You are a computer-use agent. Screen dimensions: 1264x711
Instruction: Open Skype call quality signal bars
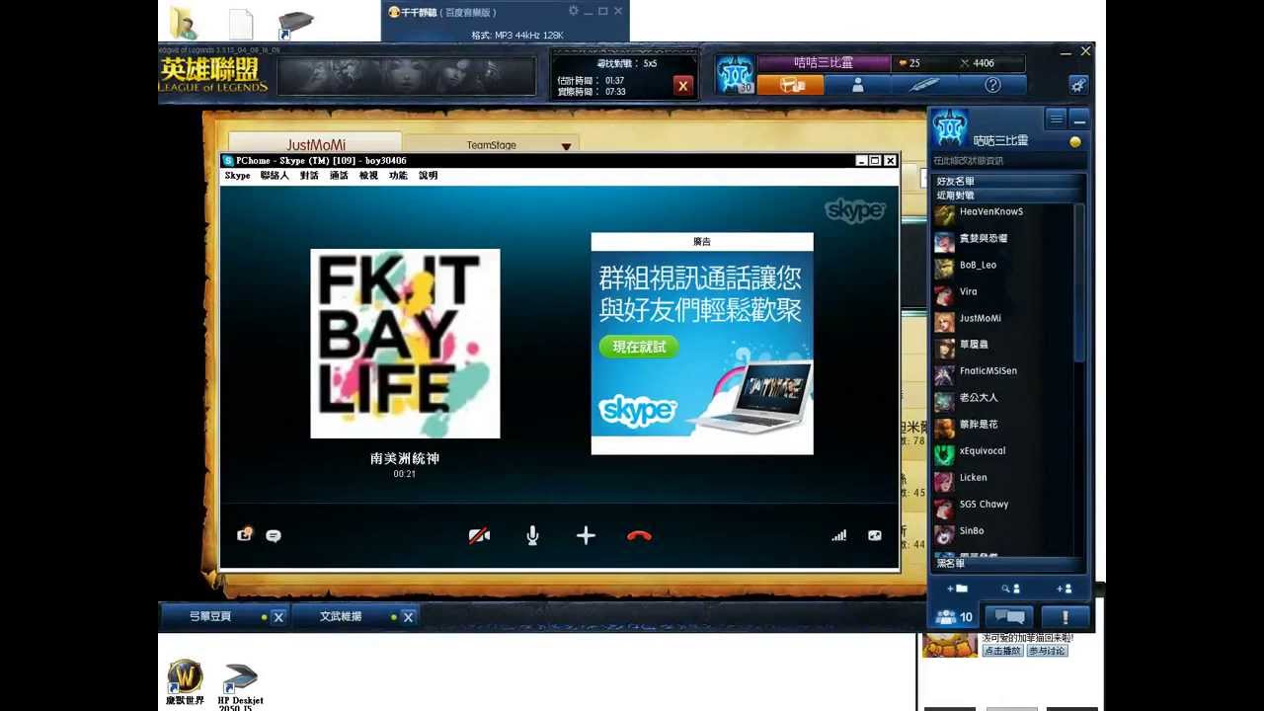click(x=838, y=535)
